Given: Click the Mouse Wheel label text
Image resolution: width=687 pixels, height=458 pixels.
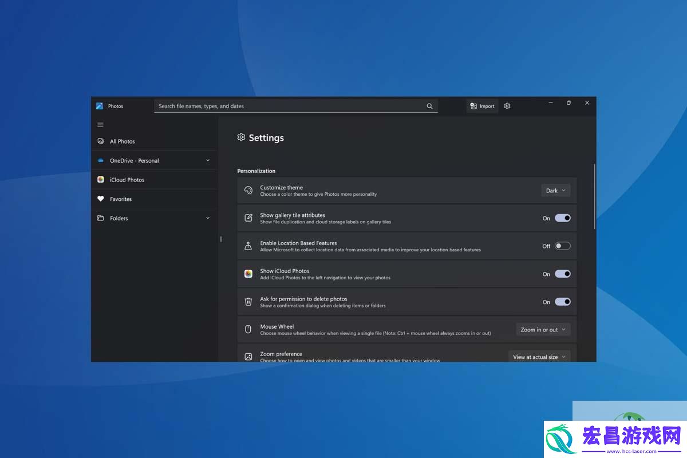Looking at the screenshot, I should coord(277,326).
